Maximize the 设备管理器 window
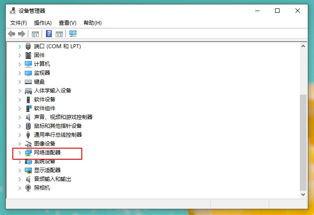314x215 pixels. [x=277, y=11]
